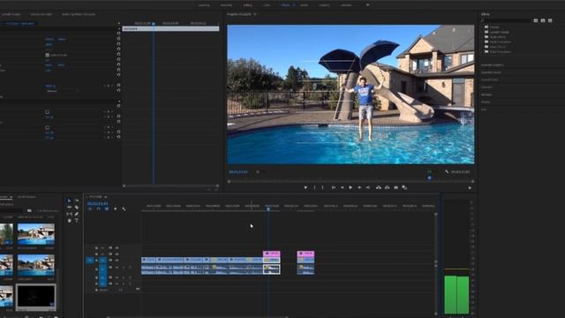
Task: Click Go to In point button
Action: (x=334, y=187)
